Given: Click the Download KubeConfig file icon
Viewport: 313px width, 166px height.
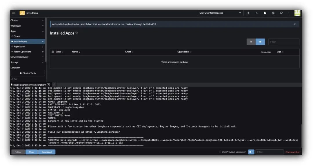Looking at the screenshot, I should coord(265,13).
